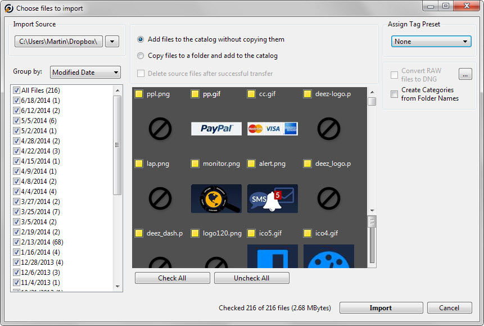
Task: Click the Uncheck All button
Action: tap(252, 278)
